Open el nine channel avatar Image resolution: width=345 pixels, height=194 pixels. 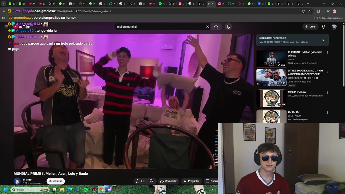17,181
